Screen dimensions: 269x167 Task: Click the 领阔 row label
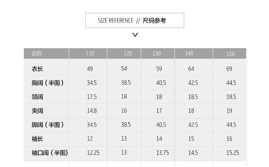click(37, 97)
